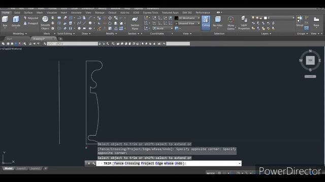Rotate view to West on ViewCube
The image size is (325, 182).
pos(301,61)
